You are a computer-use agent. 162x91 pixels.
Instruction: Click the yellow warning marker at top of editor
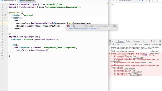107,4
